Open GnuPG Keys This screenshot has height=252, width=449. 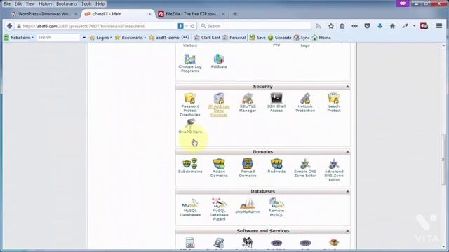190,127
